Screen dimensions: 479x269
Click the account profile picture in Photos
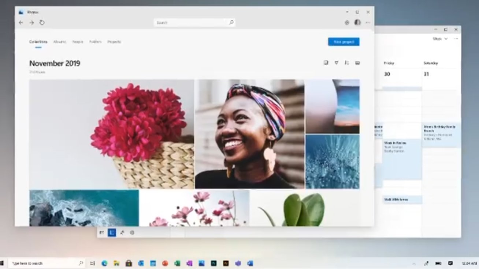click(x=357, y=23)
